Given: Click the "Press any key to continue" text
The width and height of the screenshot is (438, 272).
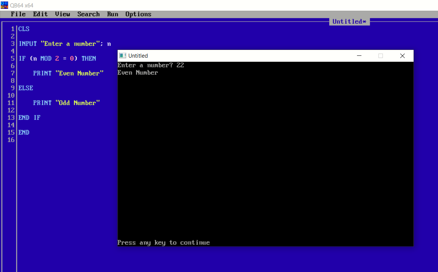Looking at the screenshot, I should pyautogui.click(x=164, y=242).
